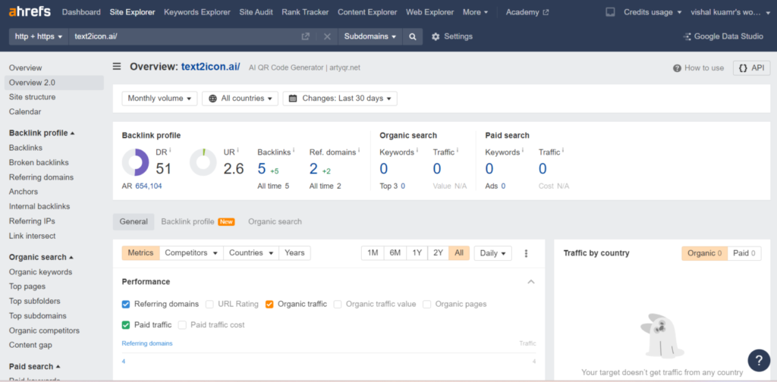Viewport: 777px width, 382px height.
Task: Select Organic in Traffic by country
Action: [x=705, y=253]
